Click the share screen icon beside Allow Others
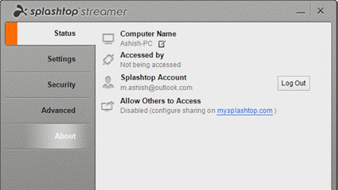The width and height of the screenshot is (338, 190). pyautogui.click(x=108, y=106)
